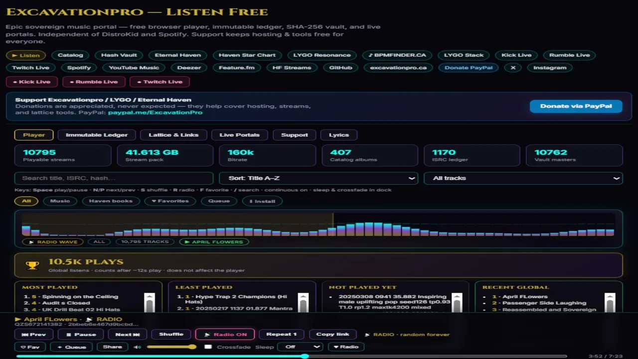638x359 pixels.
Task: Click the volume speaker icon
Action: [138, 347]
